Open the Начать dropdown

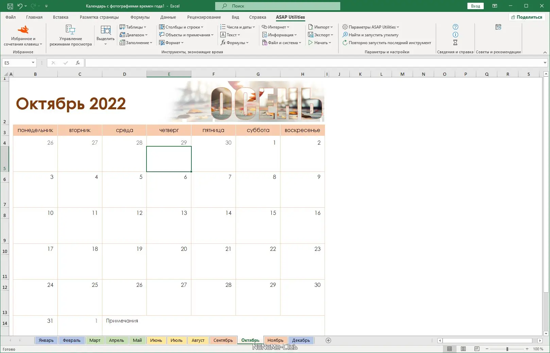(320, 43)
